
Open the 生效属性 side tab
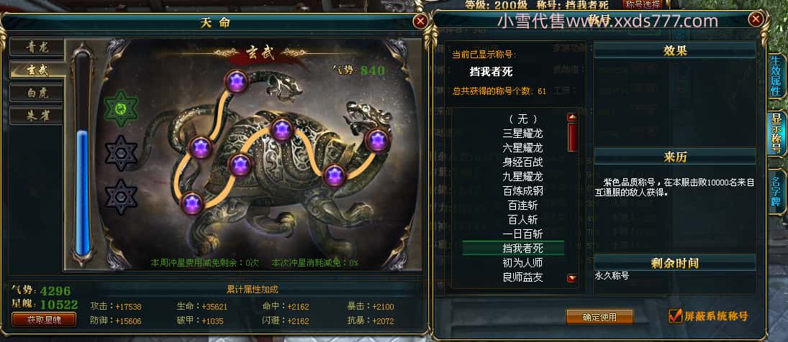[776, 75]
